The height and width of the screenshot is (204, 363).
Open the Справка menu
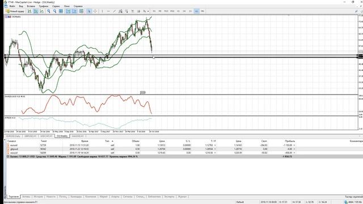[78, 6]
